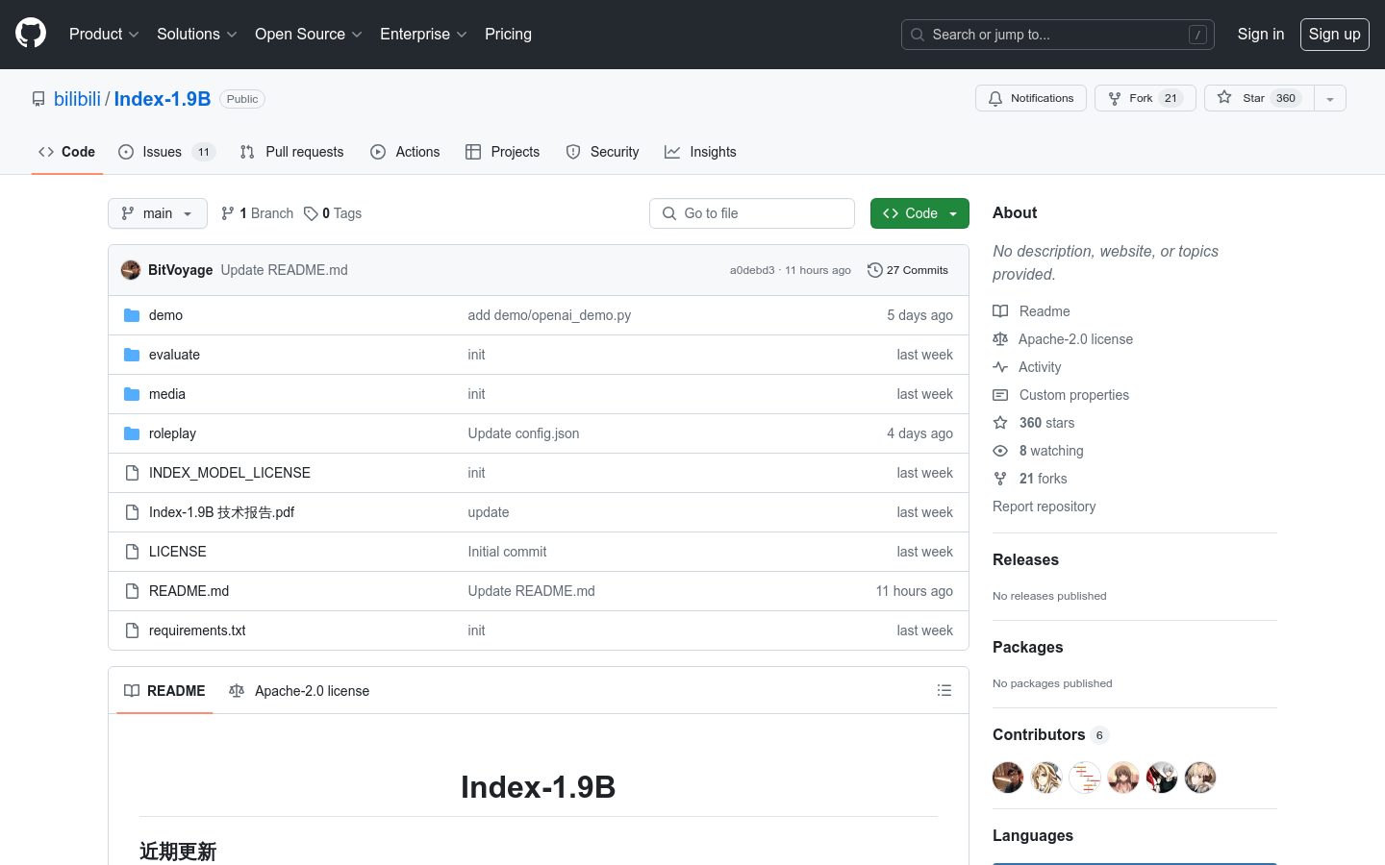Click the Sign up button

(x=1334, y=34)
